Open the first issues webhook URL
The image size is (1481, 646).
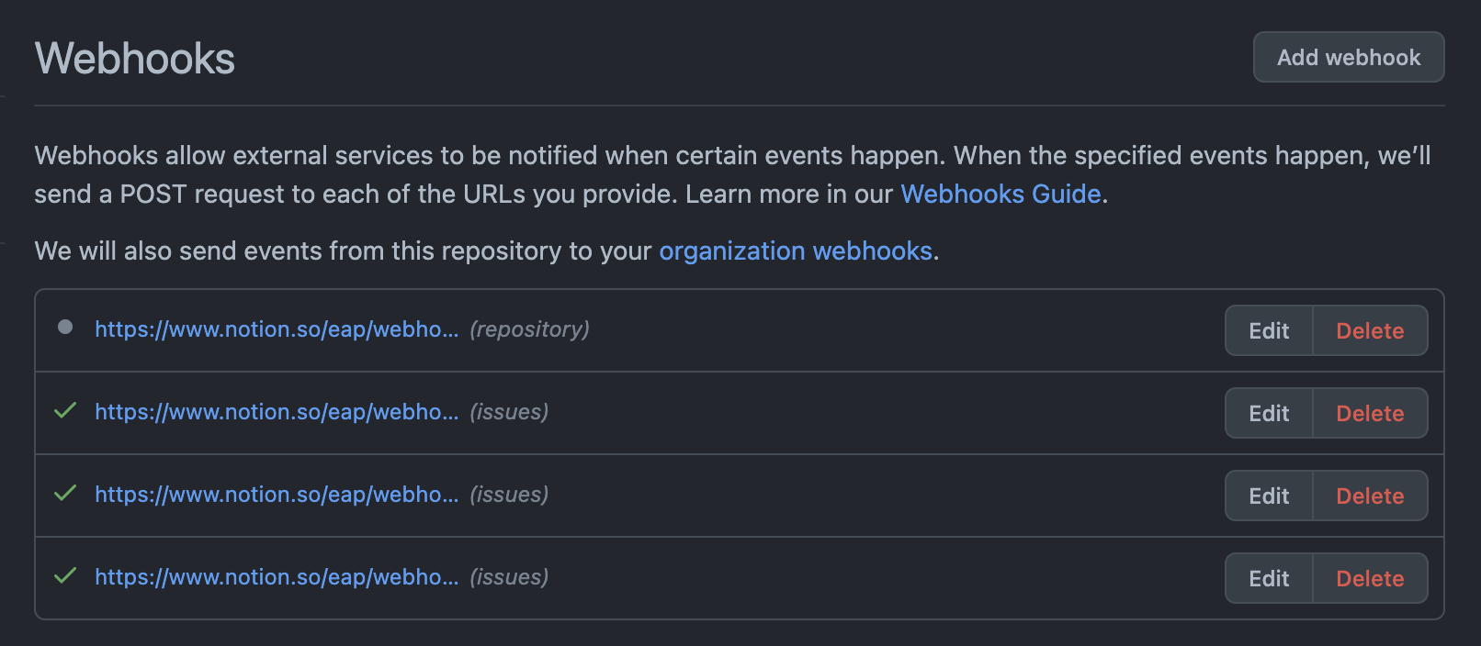coord(277,412)
